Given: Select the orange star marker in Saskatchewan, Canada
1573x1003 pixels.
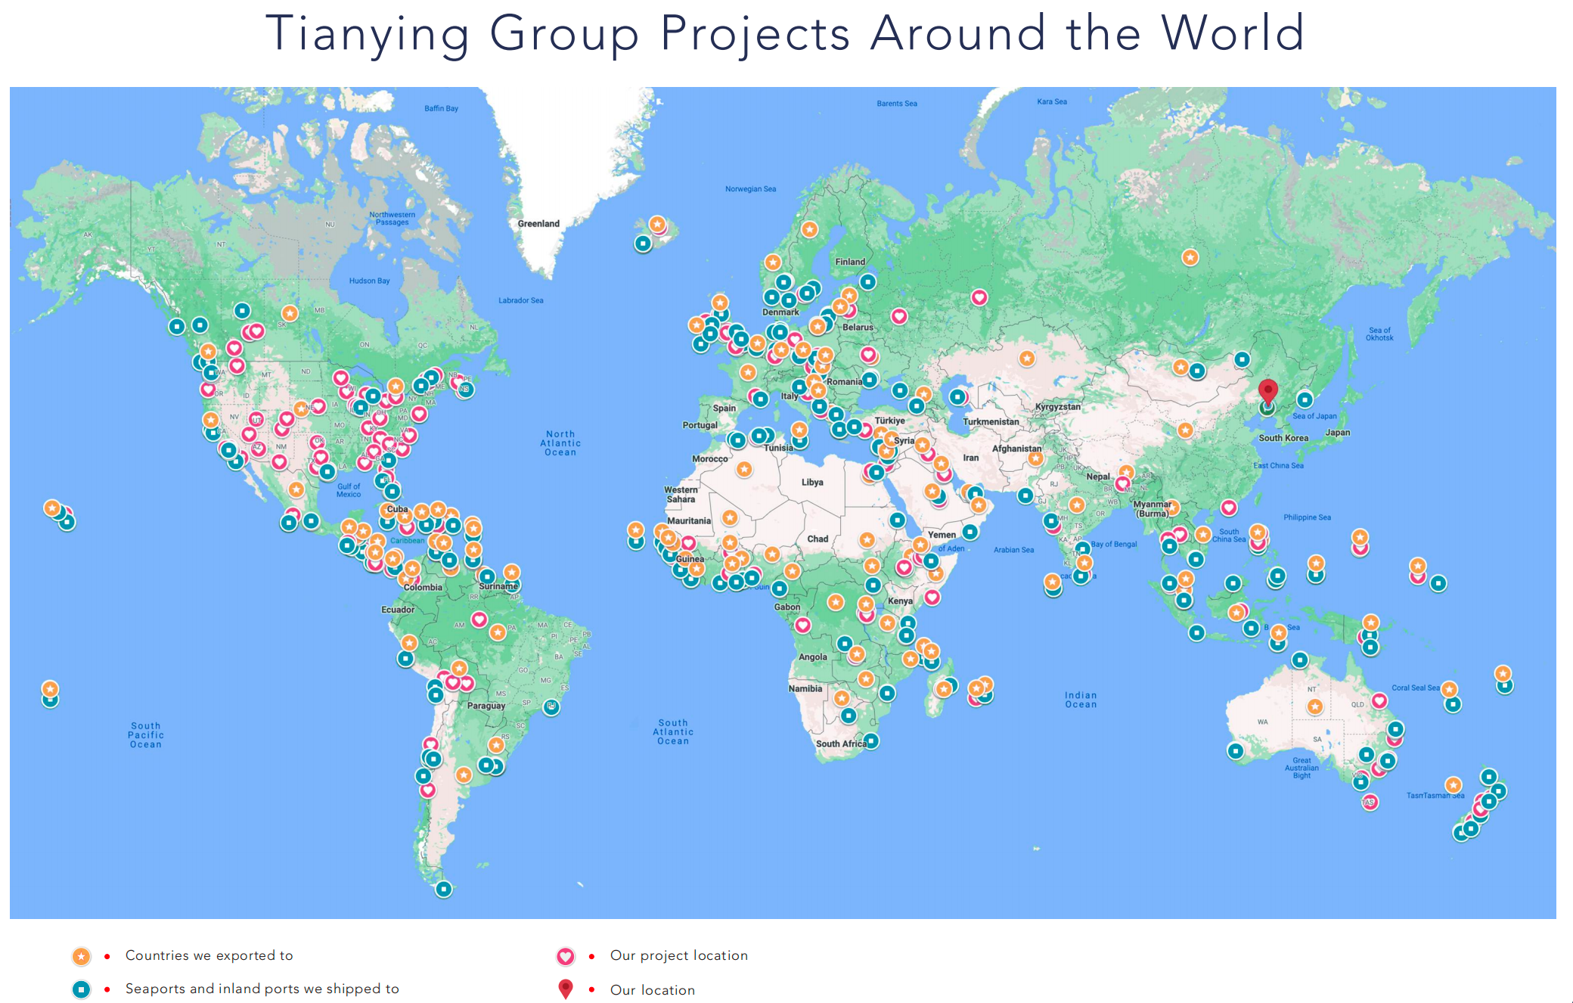Looking at the screenshot, I should (290, 313).
